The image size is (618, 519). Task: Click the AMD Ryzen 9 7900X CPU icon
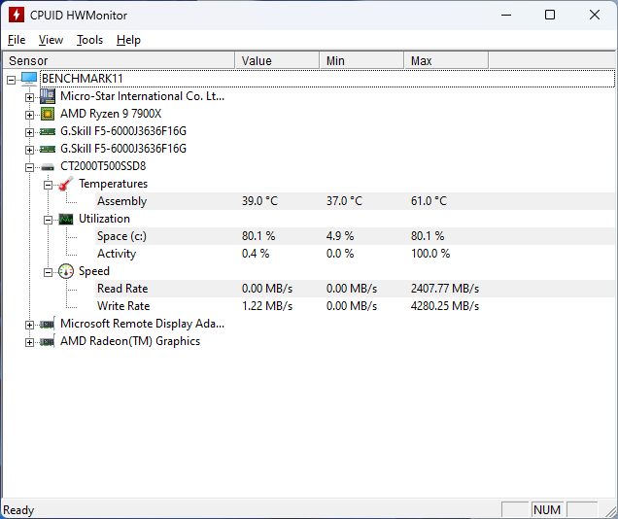pos(48,114)
